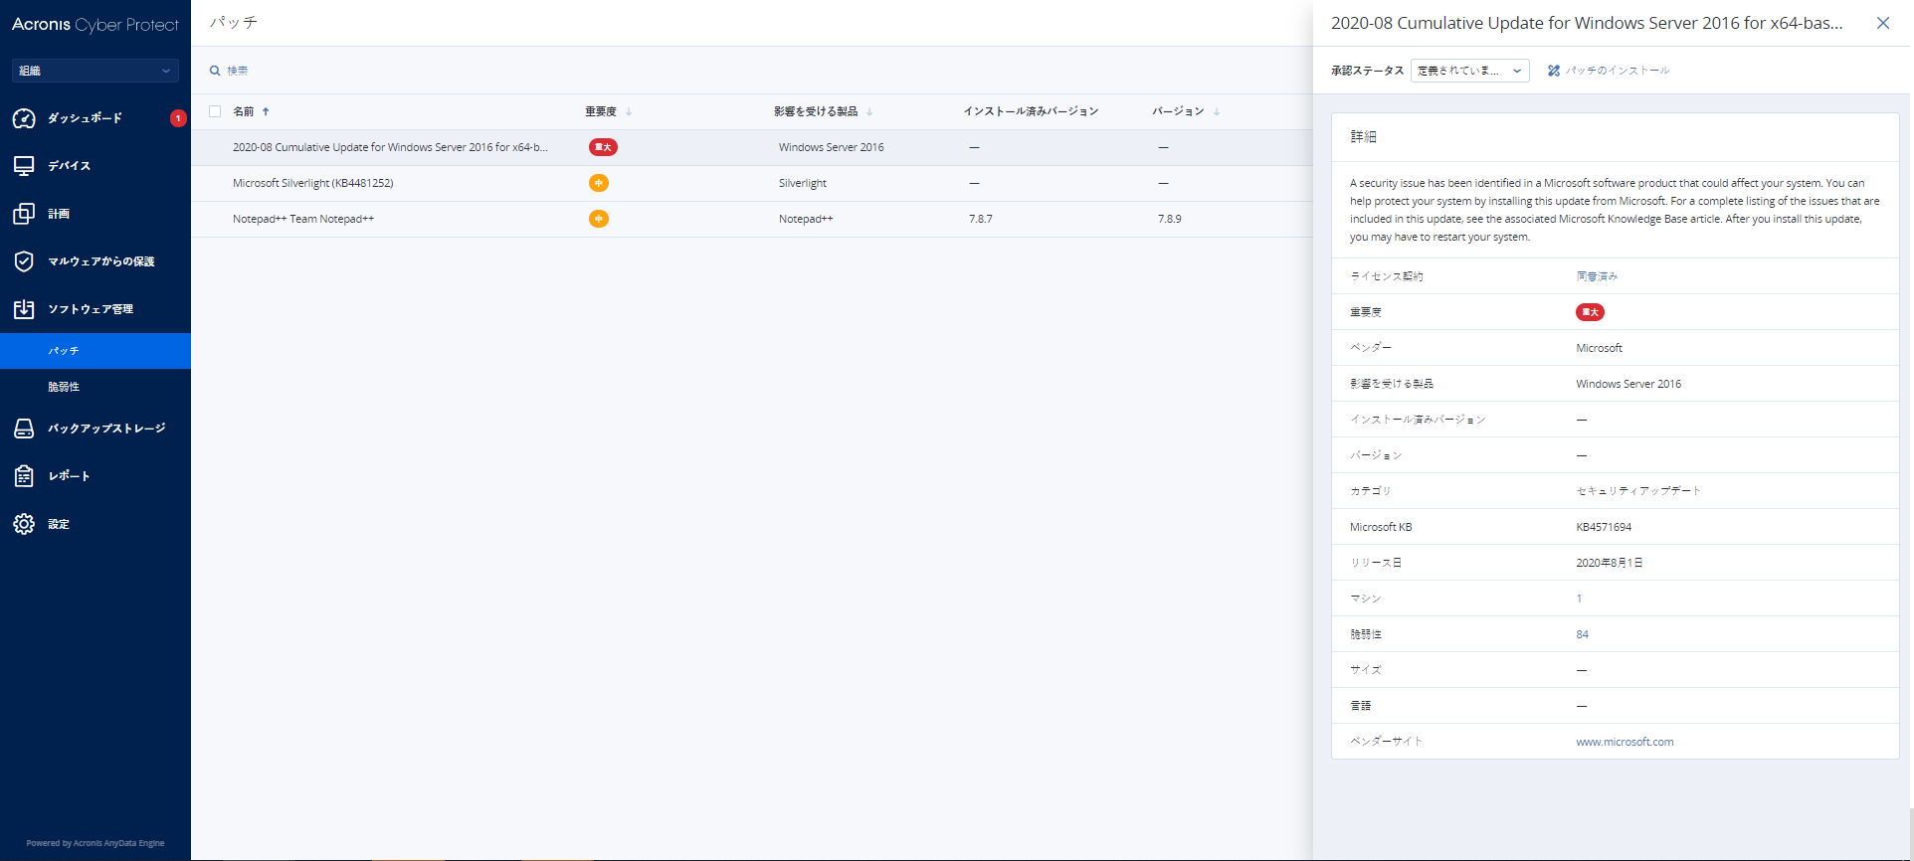Image resolution: width=1914 pixels, height=861 pixels.
Task: Click the デバイス monitor icon
Action: pos(24,166)
